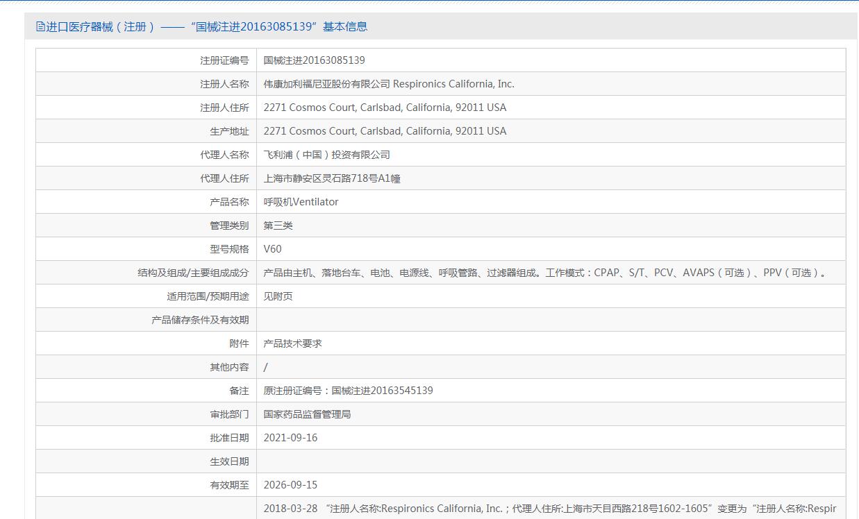Click the 注册人住所 label
The height and width of the screenshot is (519, 859).
[224, 108]
